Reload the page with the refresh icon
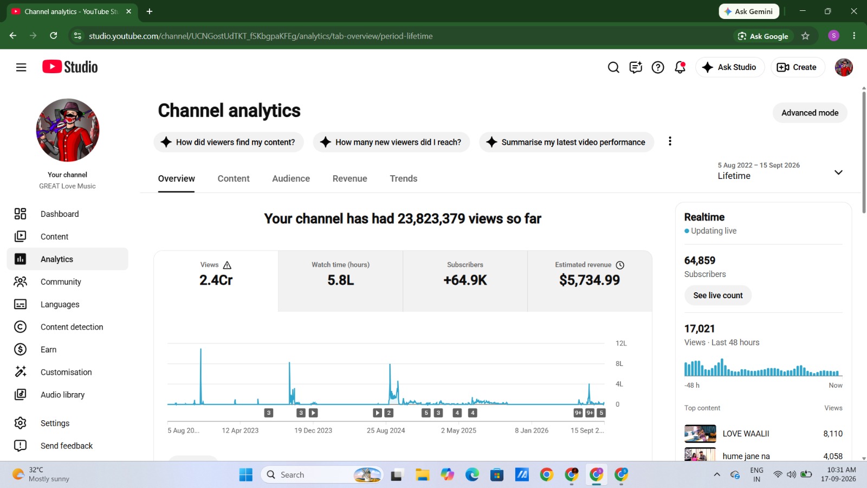This screenshot has height=488, width=867. (54, 36)
